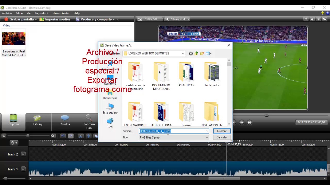Open certificados de estudio IPD folder
This screenshot has width=330, height=185.
pyautogui.click(x=136, y=76)
